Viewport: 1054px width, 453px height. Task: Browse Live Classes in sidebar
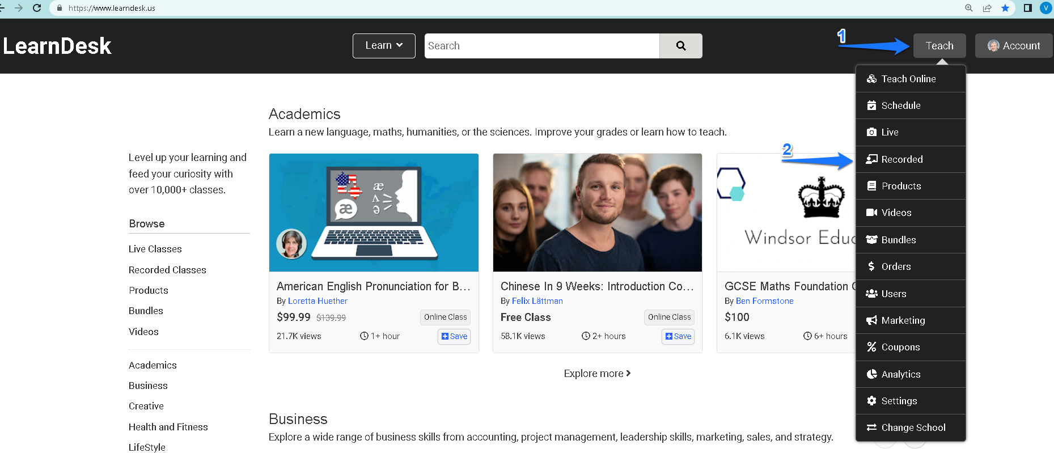pyautogui.click(x=155, y=249)
